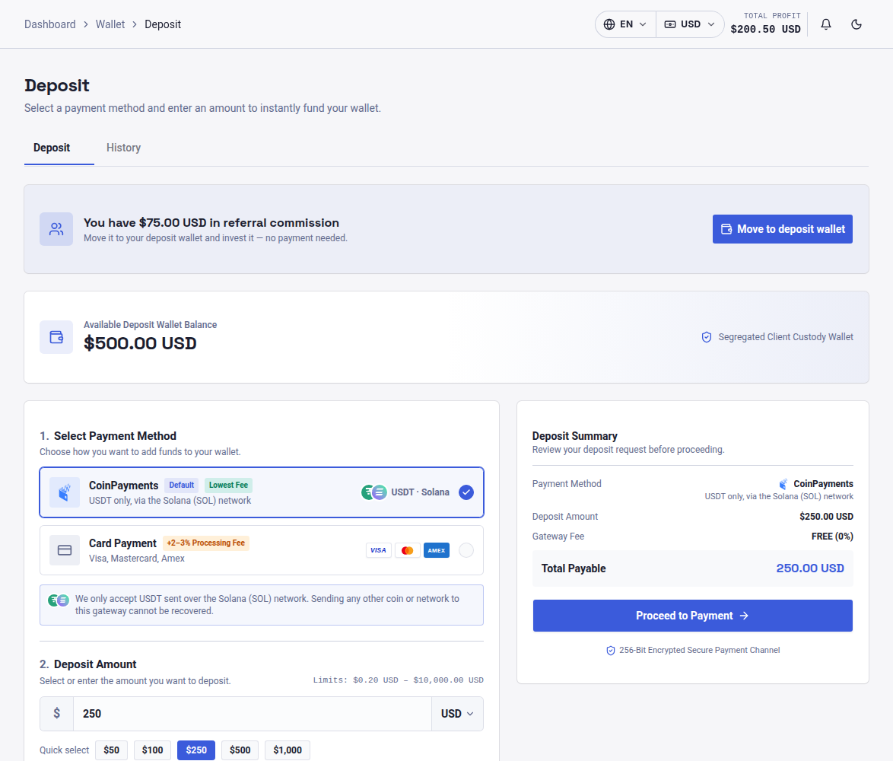Click the globe language icon
The height and width of the screenshot is (761, 893).
point(609,24)
